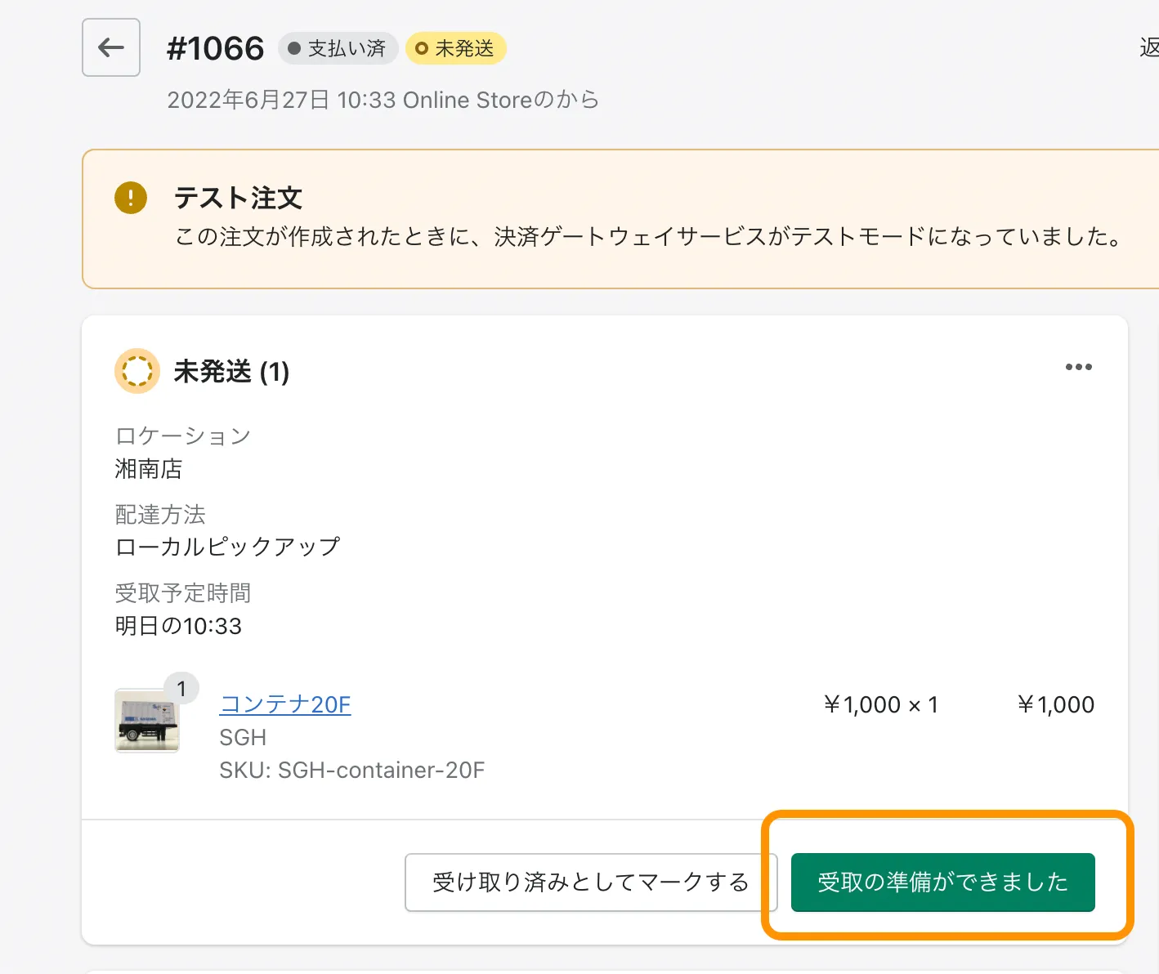
Task: Click the 未発送 yellow status badge
Action: 456,48
